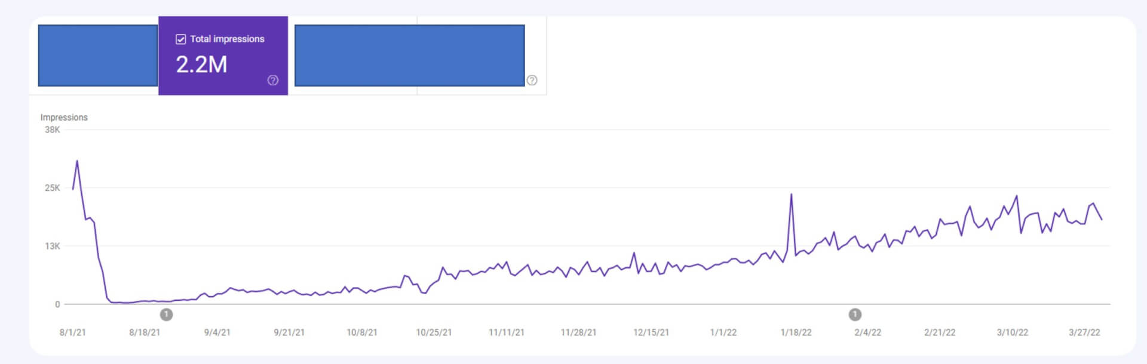Screen dimensions: 1147x364
Task: Select the purple Total impressions card
Action: click(x=223, y=56)
